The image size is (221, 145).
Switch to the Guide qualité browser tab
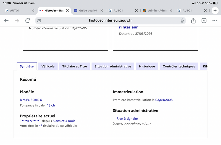point(88,10)
